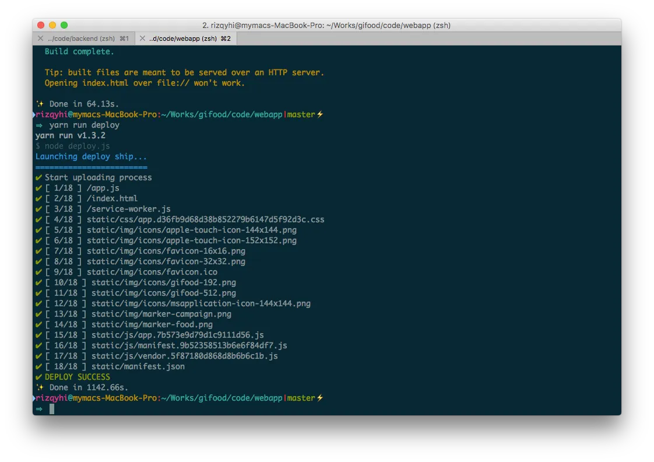
Task: Click the 'Build complete.' message
Action: tap(79, 52)
